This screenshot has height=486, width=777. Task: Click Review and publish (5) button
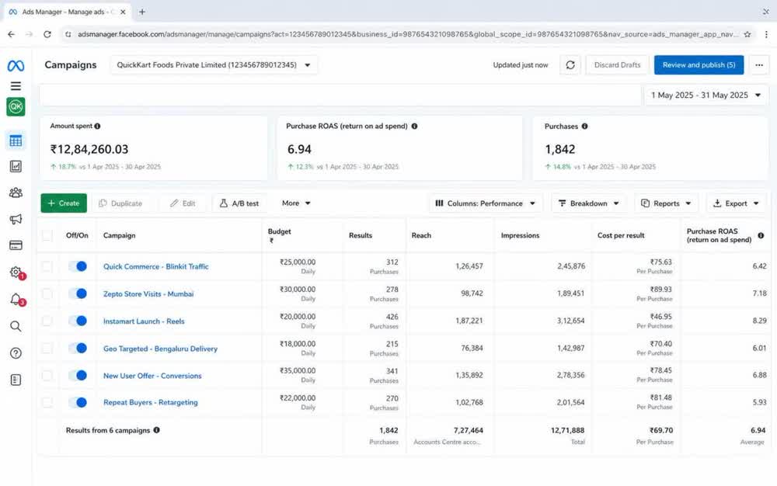699,65
